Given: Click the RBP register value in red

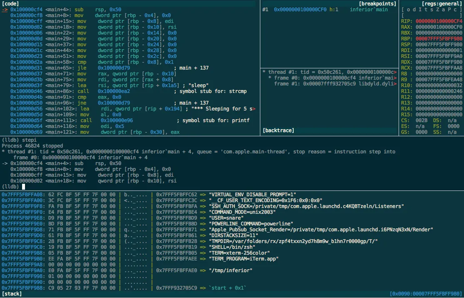Looking at the screenshot, I should [x=439, y=38].
